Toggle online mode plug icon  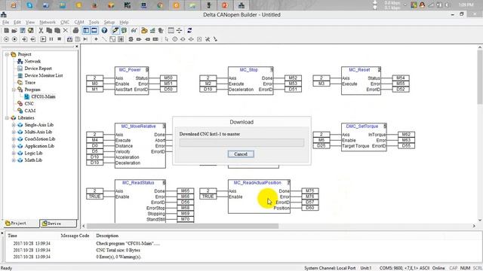click(115, 30)
